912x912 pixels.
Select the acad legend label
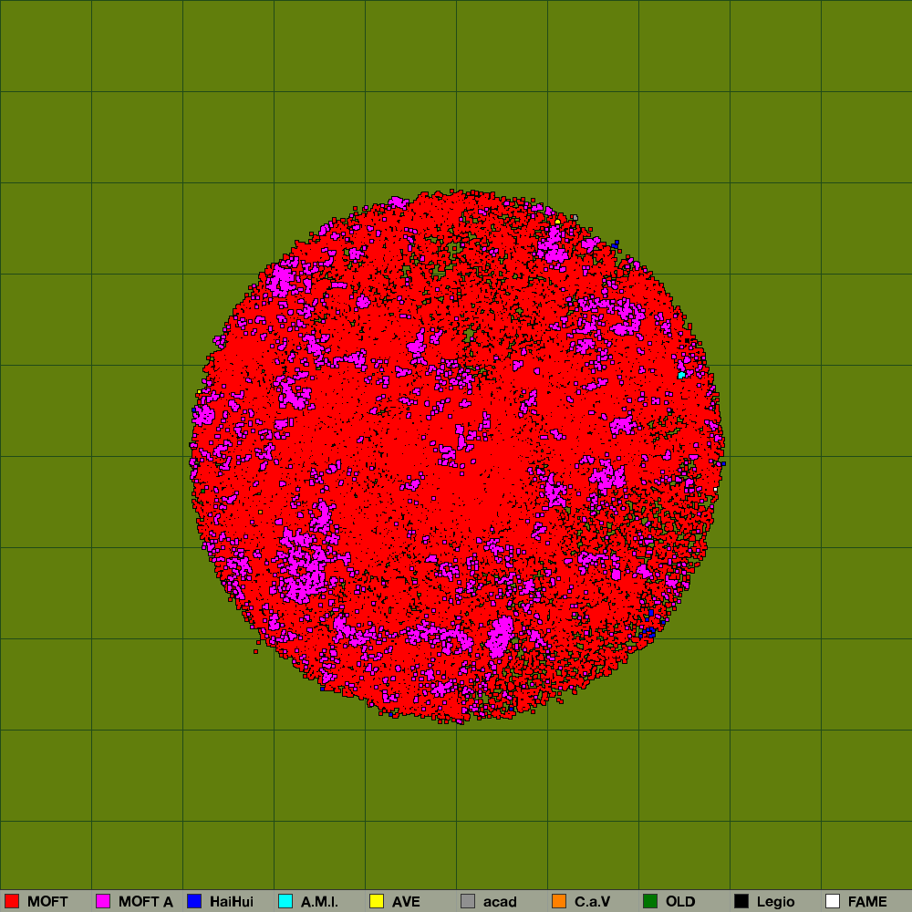(500, 902)
